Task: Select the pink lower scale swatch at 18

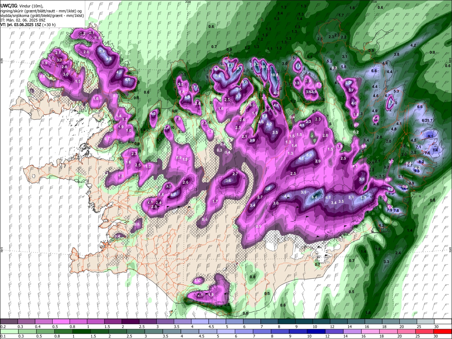Action: [388, 331]
